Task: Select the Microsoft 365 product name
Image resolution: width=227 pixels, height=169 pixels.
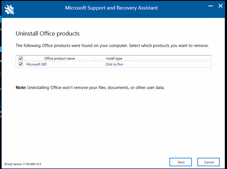Action: (36, 64)
